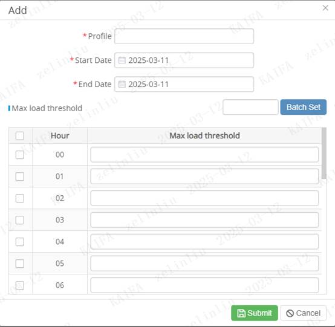Select the checkbox for hour 03
This screenshot has width=335, height=327.
[x=20, y=220]
